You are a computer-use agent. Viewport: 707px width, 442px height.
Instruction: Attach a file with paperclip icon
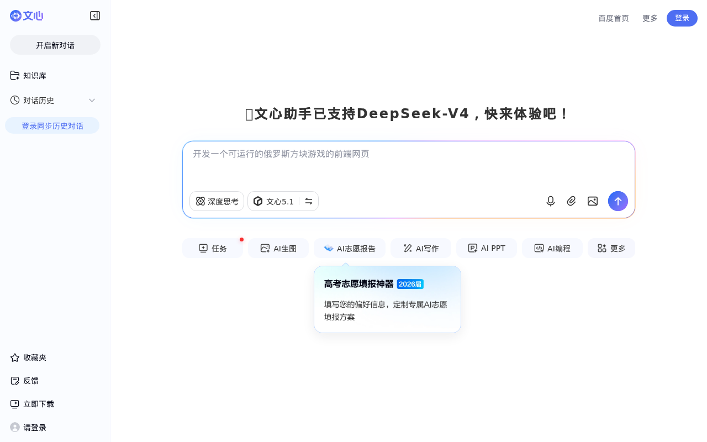click(572, 201)
